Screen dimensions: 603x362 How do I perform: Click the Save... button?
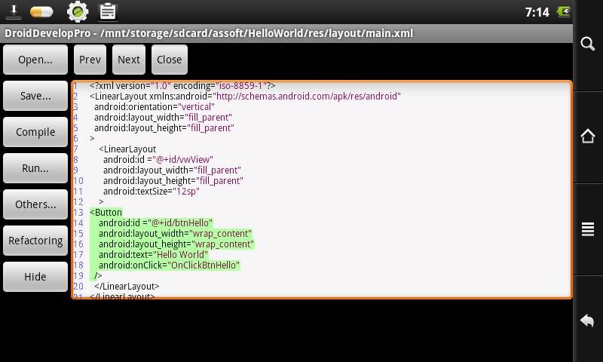click(x=35, y=96)
